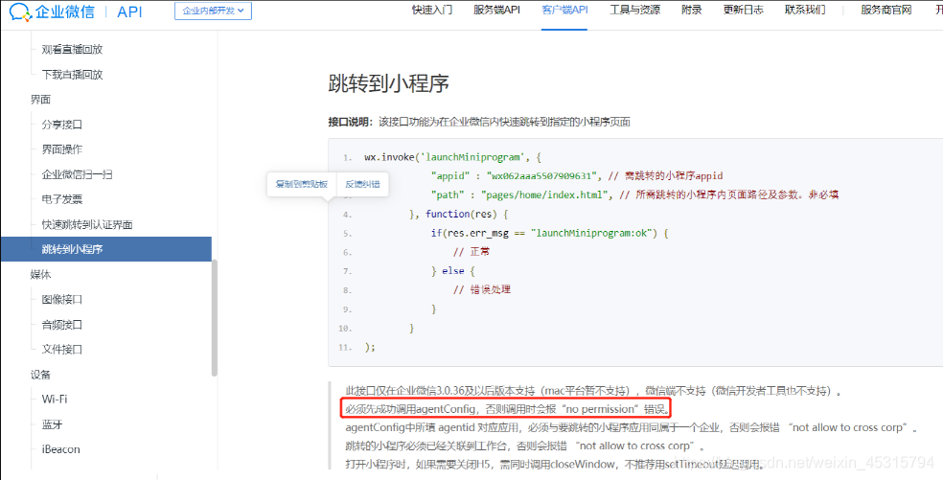The image size is (943, 480).
Task: Open 文件接口 in sidebar
Action: coord(61,349)
